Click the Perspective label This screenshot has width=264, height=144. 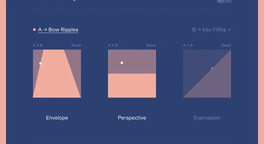[x=132, y=118]
